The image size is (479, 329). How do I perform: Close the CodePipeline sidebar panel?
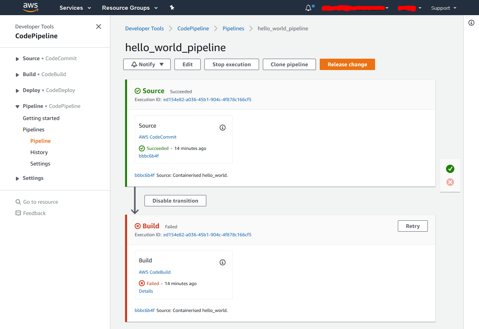pos(99,27)
